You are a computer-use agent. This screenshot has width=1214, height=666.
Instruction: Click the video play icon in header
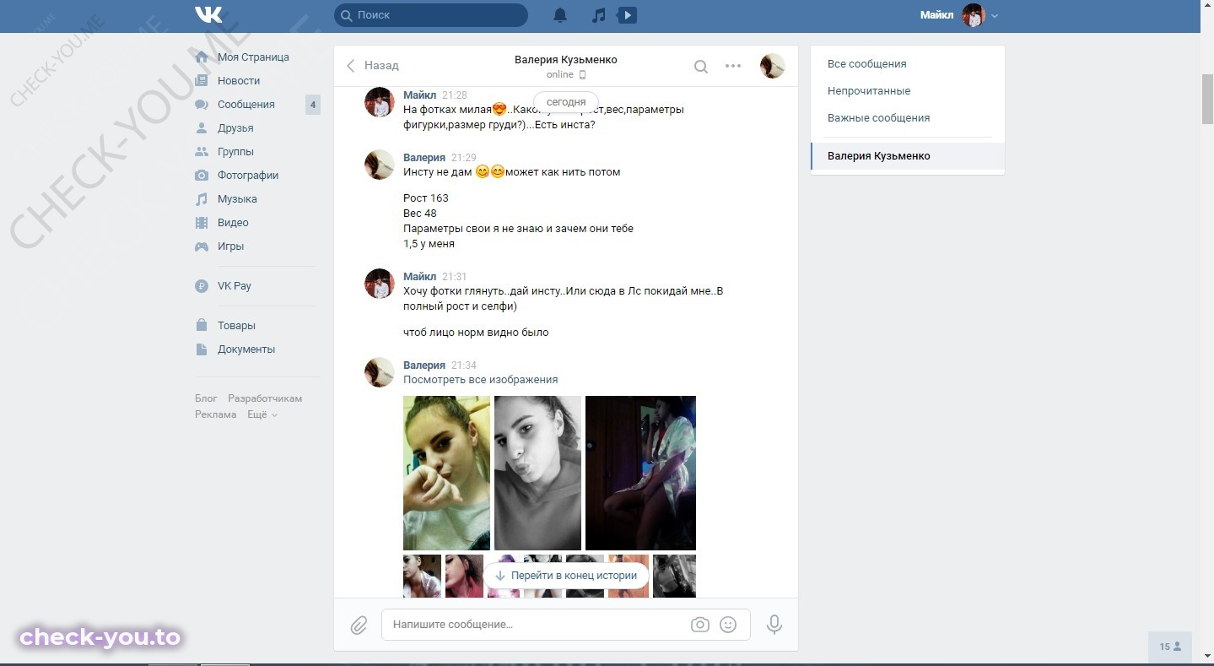pos(627,15)
